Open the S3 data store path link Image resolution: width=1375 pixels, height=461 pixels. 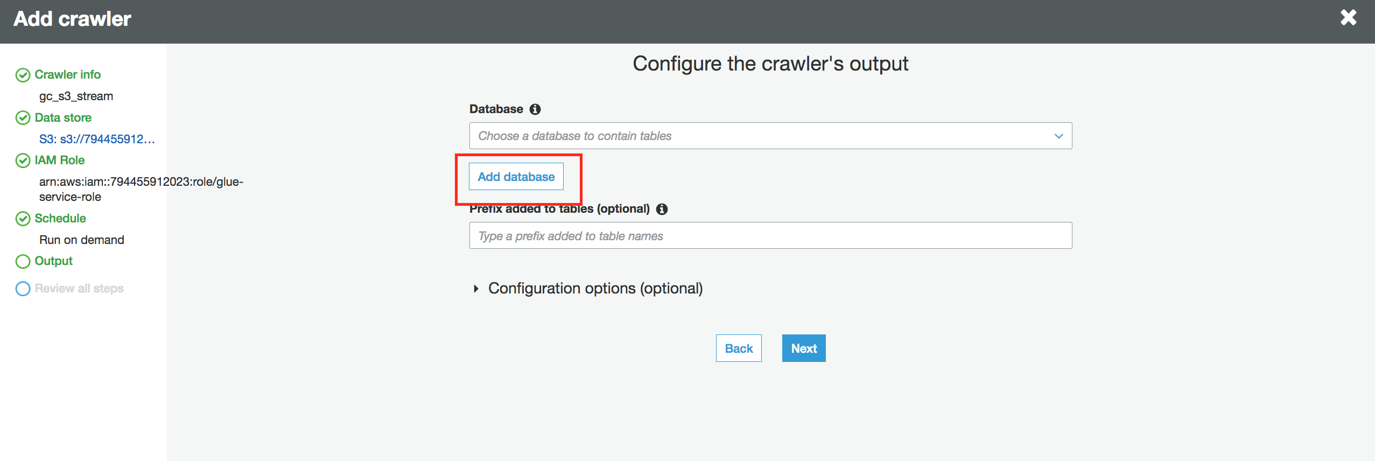click(97, 139)
